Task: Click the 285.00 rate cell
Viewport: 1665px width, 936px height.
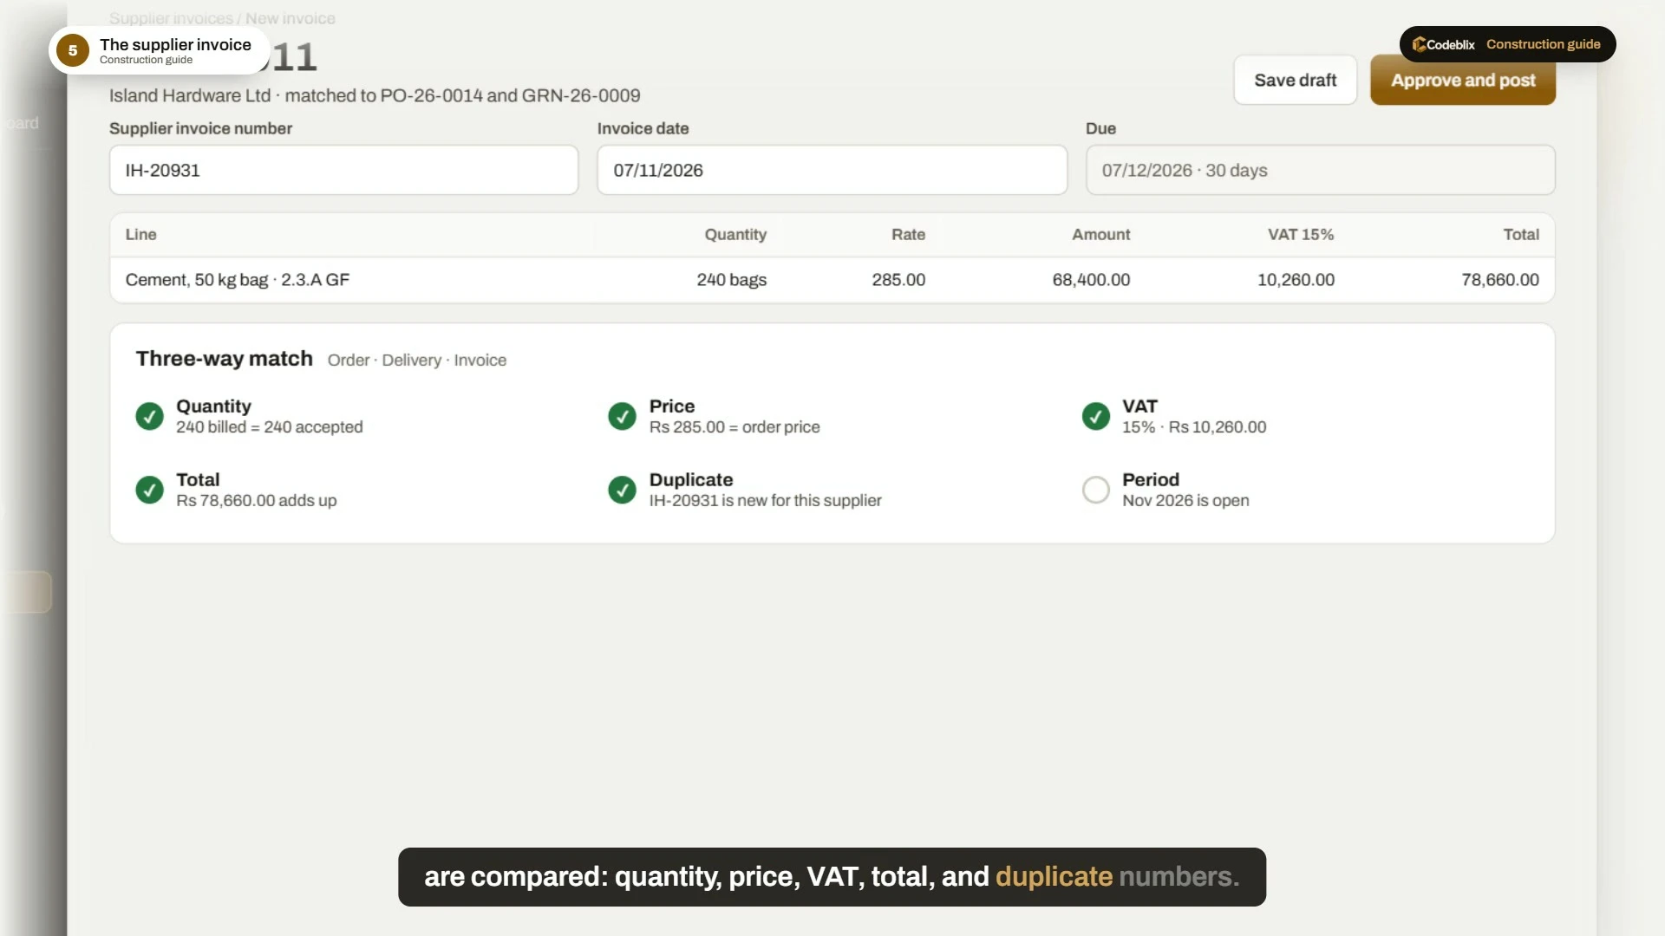Action: tap(898, 280)
